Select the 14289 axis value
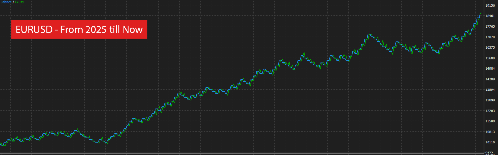Image resolution: width=498 pixels, height=155 pixels. pos(490,79)
